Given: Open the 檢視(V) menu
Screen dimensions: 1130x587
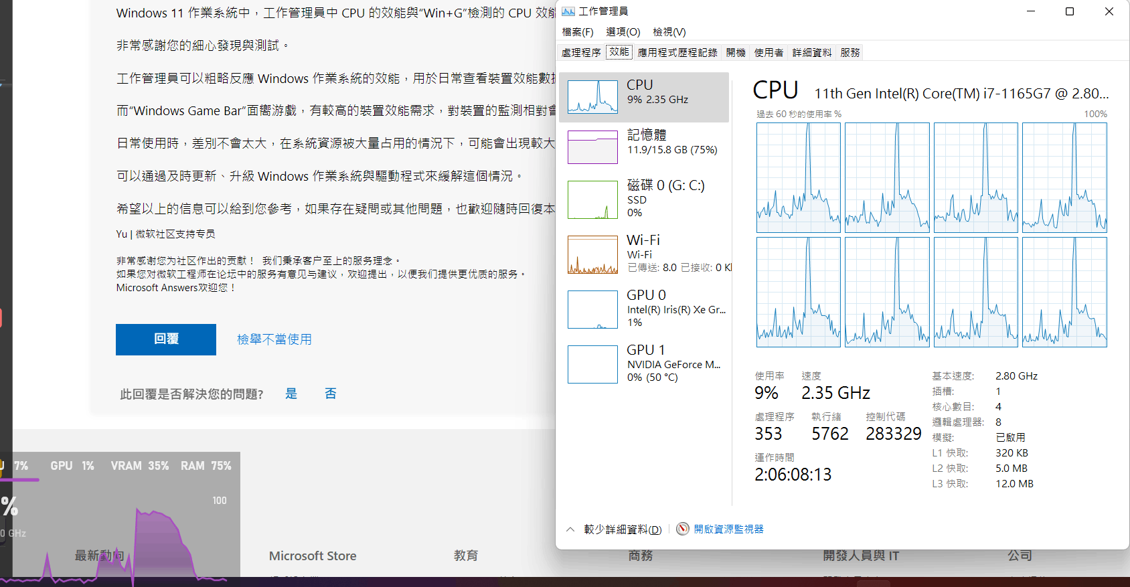Looking at the screenshot, I should click(669, 32).
